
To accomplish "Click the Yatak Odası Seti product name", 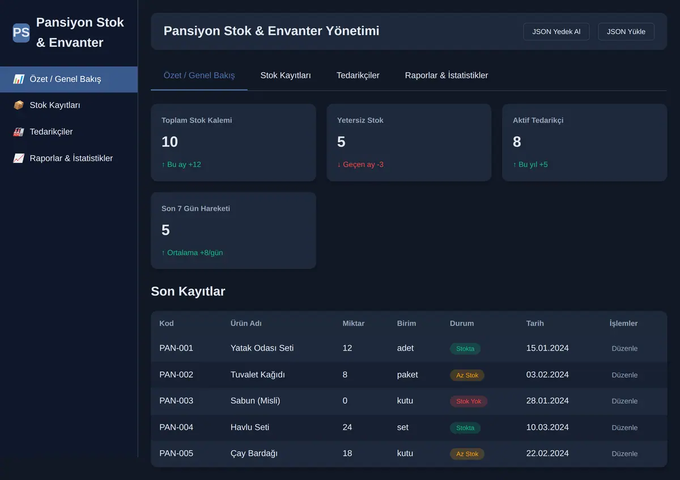I will click(262, 348).
